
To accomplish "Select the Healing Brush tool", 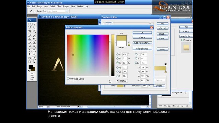I will pos(30,36).
